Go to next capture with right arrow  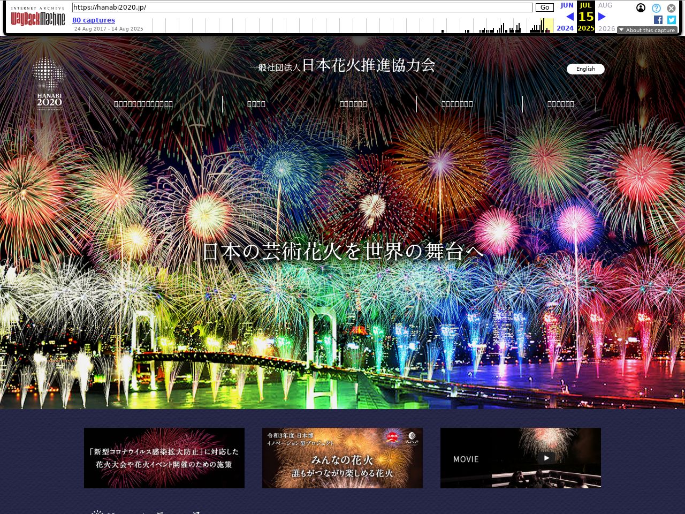(602, 17)
